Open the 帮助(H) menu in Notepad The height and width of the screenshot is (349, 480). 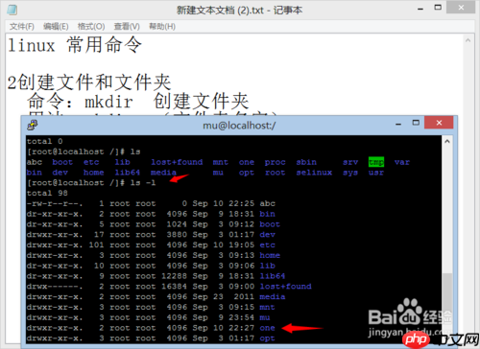[x=162, y=26]
